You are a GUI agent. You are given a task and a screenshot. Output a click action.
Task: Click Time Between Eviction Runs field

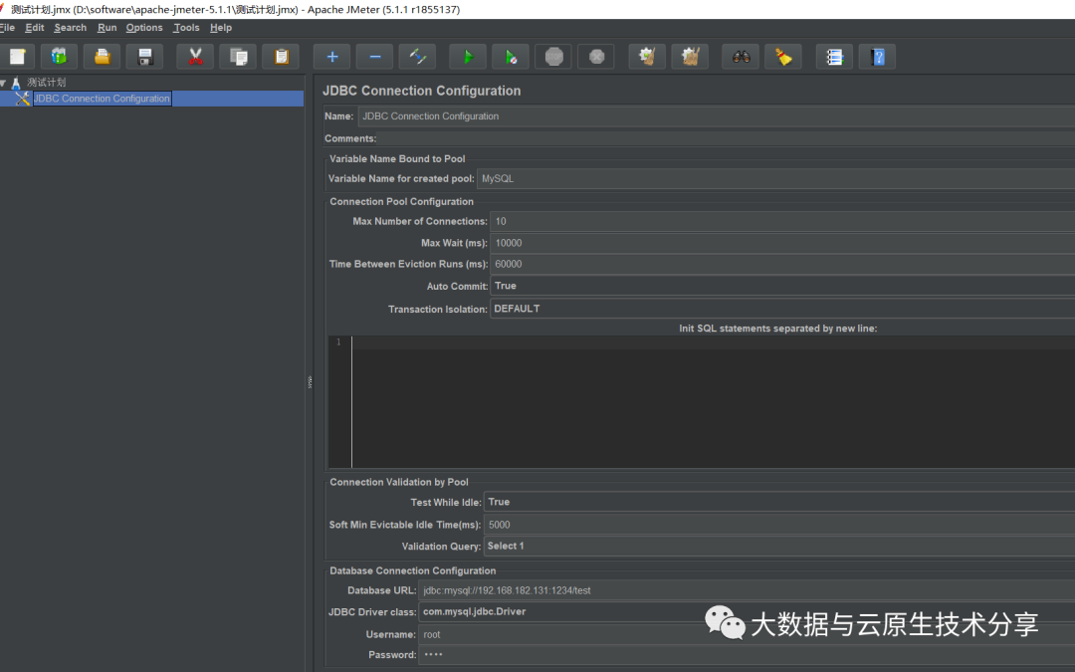click(x=782, y=264)
